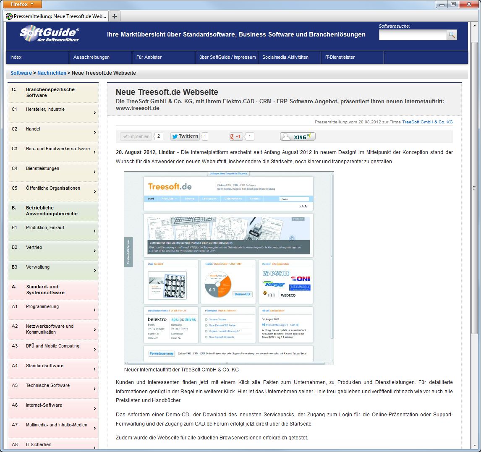481x452 pixels.
Task: Open the Socialmedia Aktivitäten menu item
Action: click(x=285, y=57)
